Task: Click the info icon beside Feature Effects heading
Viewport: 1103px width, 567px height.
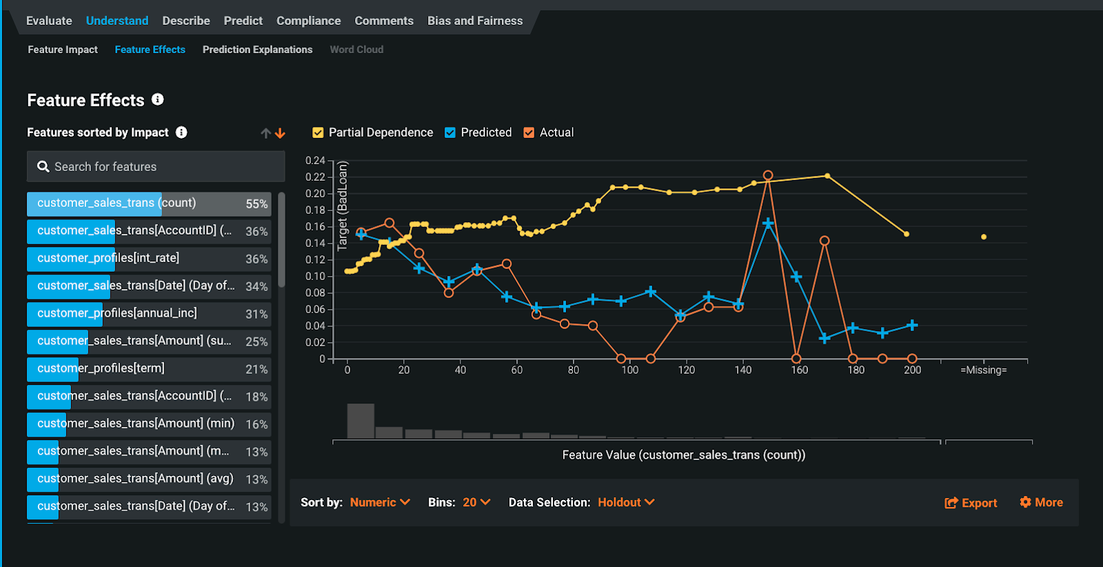Action: click(x=158, y=99)
